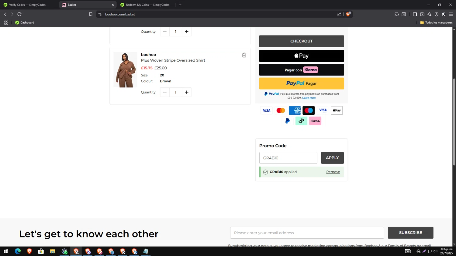The image size is (456, 256).
Task: Increase quantity of the top basket item
Action: 187,32
